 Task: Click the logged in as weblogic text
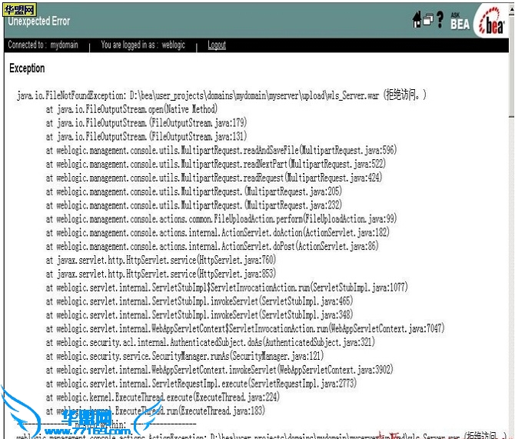coord(143,45)
